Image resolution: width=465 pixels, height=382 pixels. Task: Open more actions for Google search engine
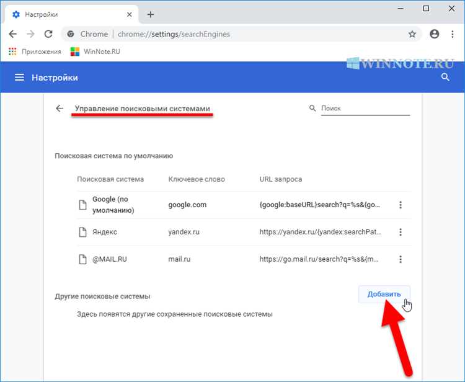401,205
